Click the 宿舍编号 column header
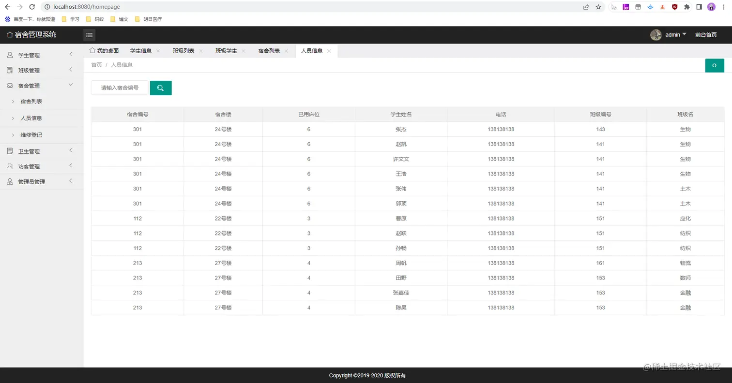The height and width of the screenshot is (383, 732). click(x=137, y=115)
